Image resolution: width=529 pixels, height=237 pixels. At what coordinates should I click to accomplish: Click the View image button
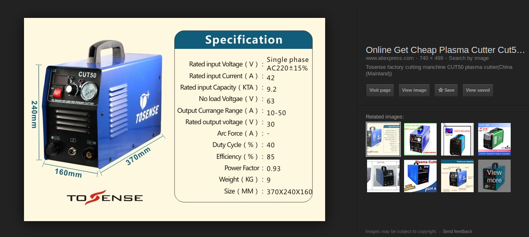414,90
